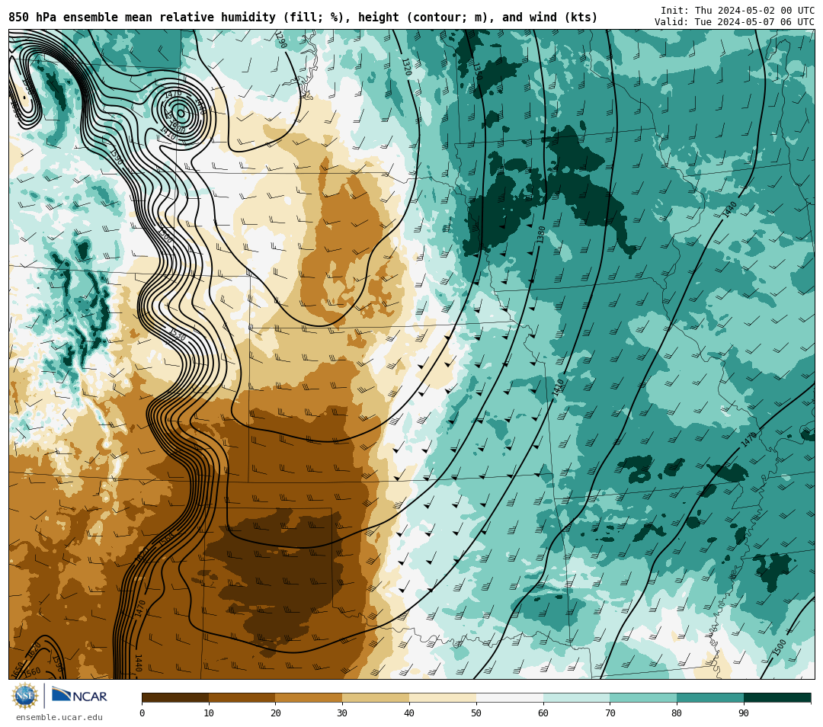Screen dimensions: 823x727
Task: Click the 1290 contour label
Action: tap(280, 40)
